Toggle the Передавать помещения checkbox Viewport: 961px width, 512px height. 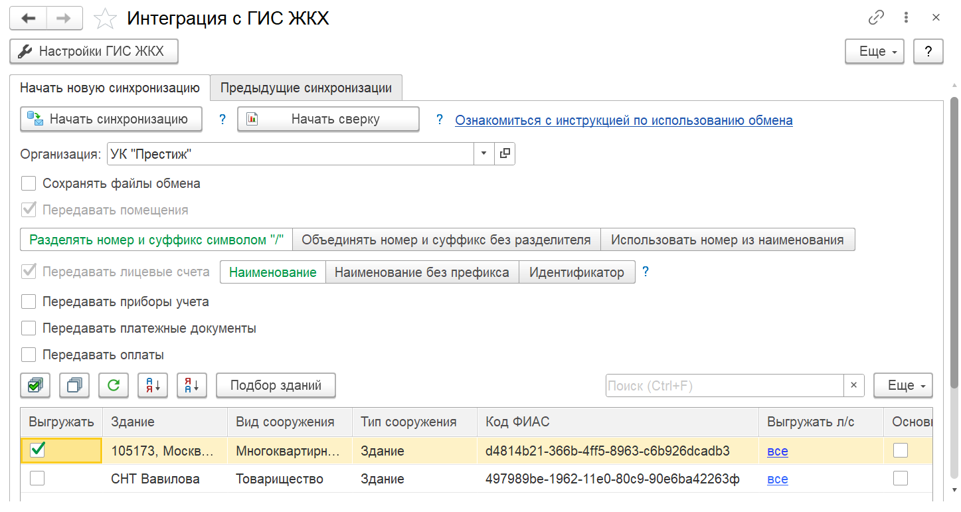click(x=29, y=210)
